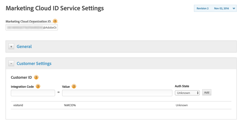Focus the Integration Code input field
The image size is (238, 121).
[x=33, y=93]
